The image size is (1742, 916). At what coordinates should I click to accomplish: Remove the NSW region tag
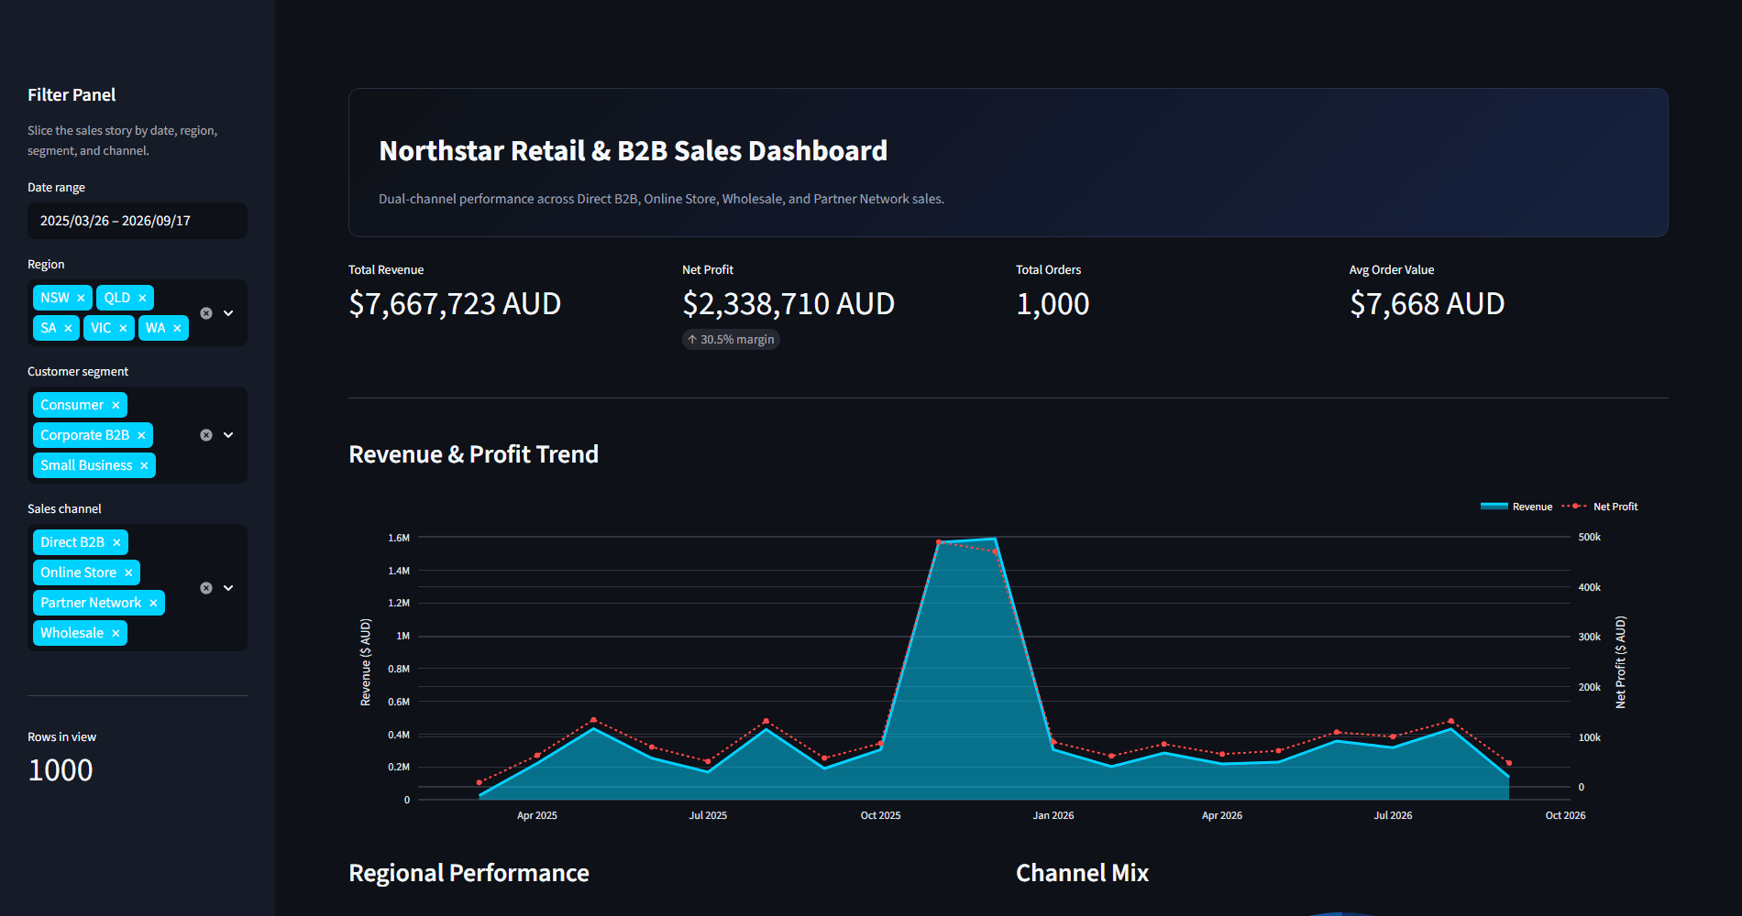81,298
